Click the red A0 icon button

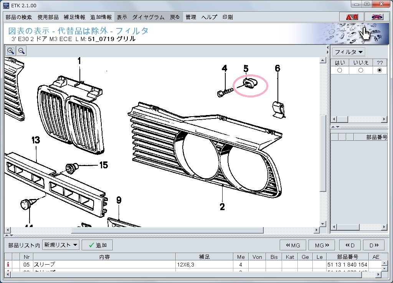point(352,17)
